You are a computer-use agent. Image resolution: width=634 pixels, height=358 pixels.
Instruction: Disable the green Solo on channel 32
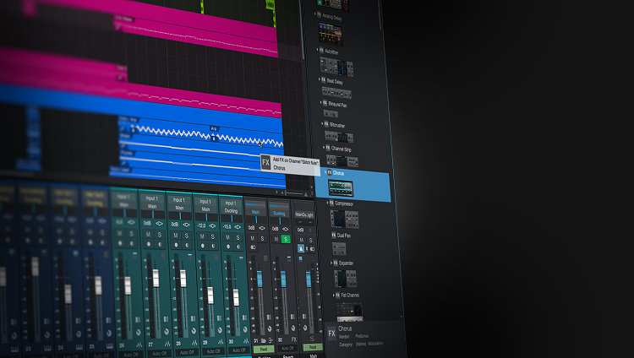[286, 239]
